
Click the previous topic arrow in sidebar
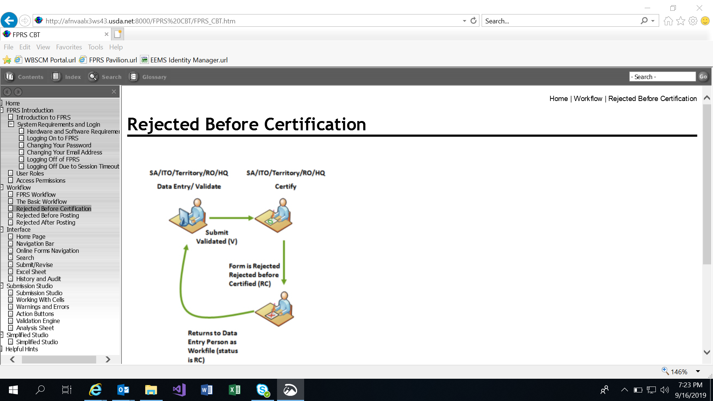click(7, 92)
